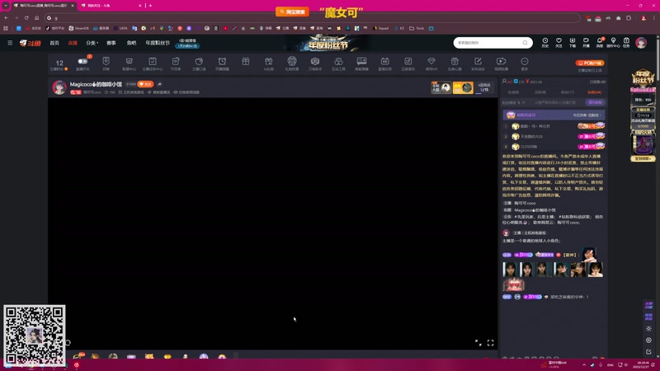Open the 任务 tasks icon in header

click(626, 43)
